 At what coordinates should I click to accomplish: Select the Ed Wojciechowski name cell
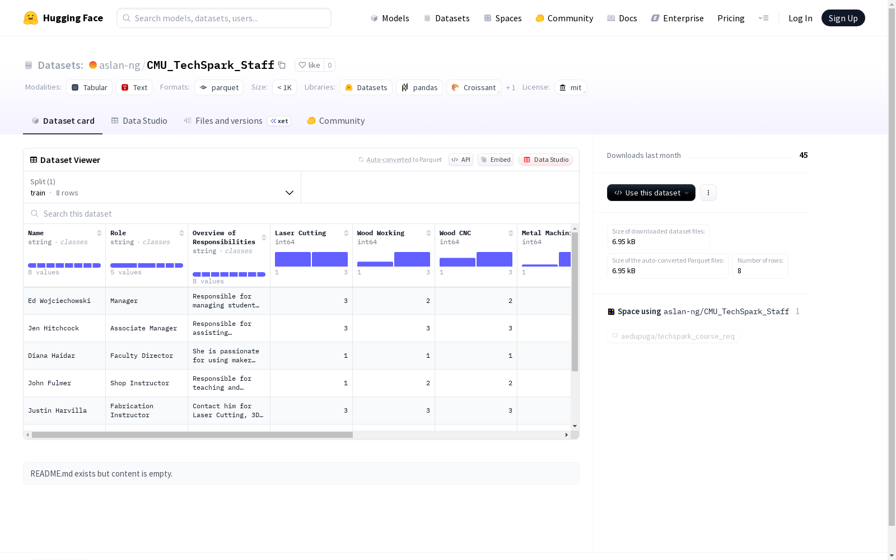point(64,301)
